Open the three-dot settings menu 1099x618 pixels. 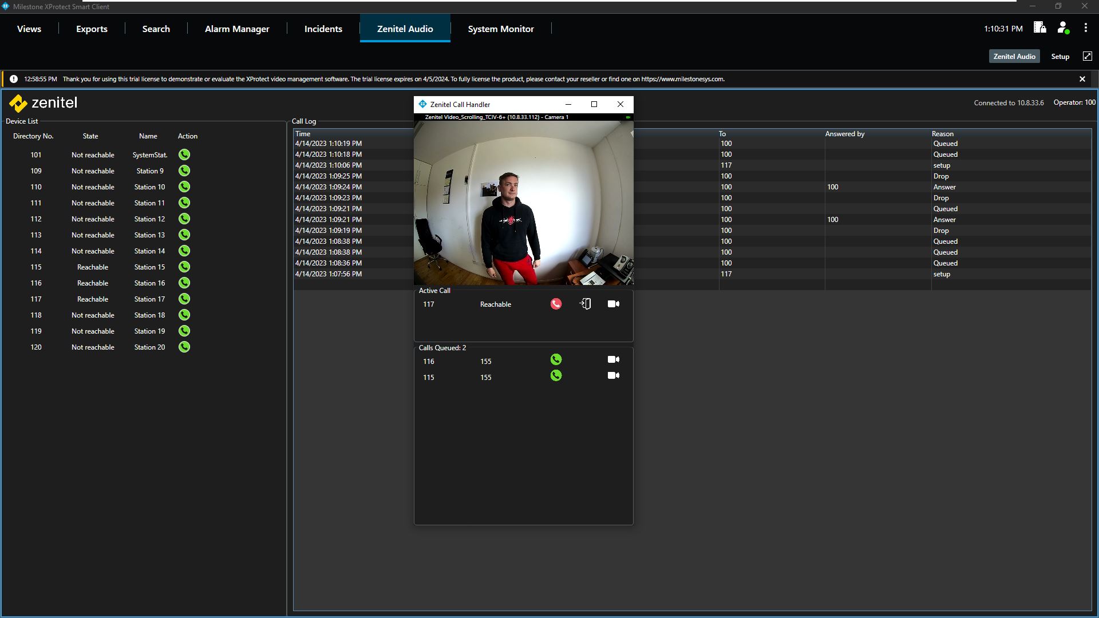click(1085, 27)
